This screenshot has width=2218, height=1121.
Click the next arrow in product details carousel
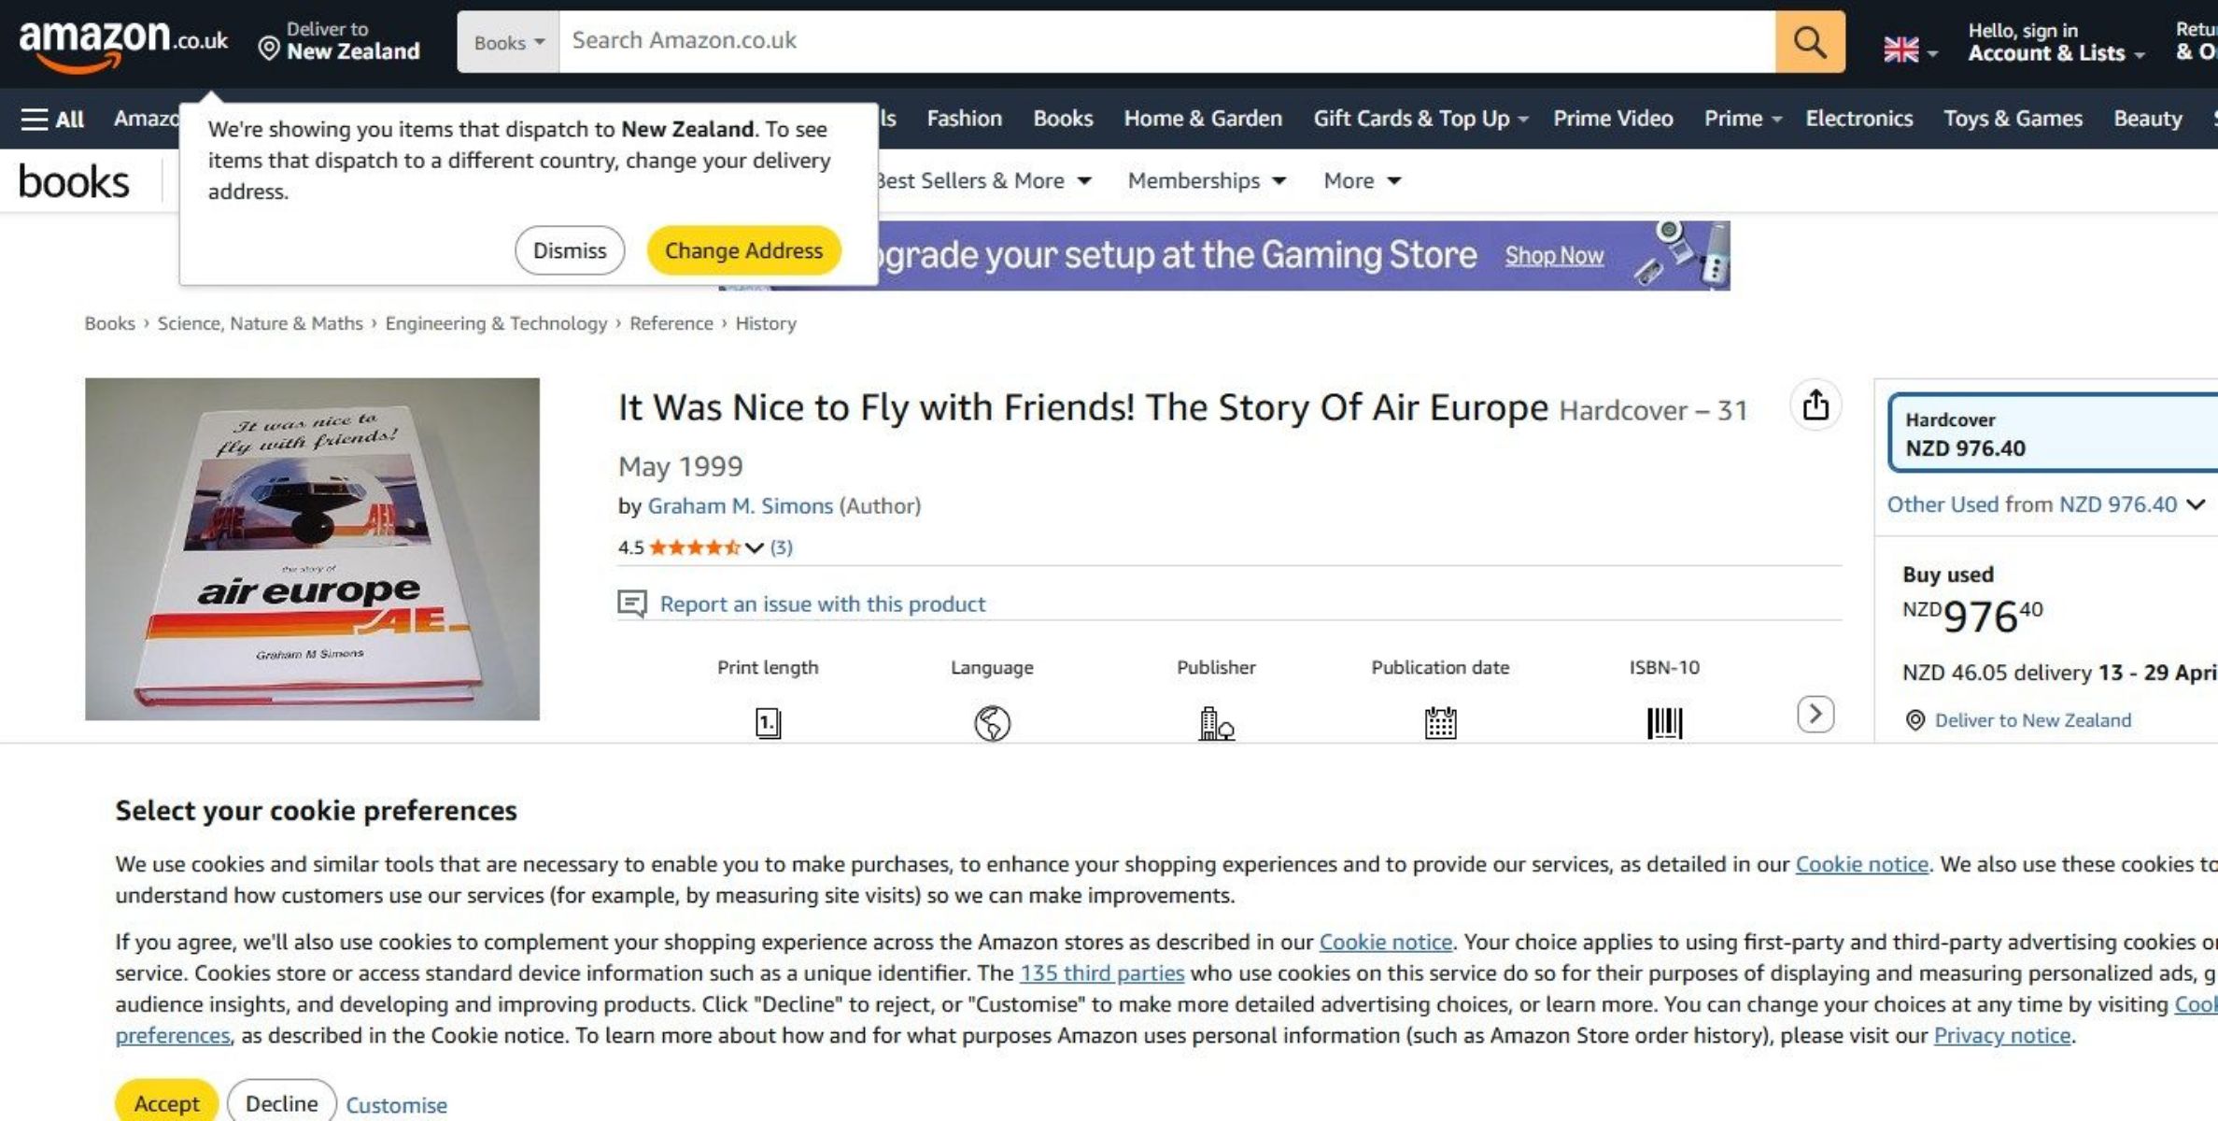1815,715
